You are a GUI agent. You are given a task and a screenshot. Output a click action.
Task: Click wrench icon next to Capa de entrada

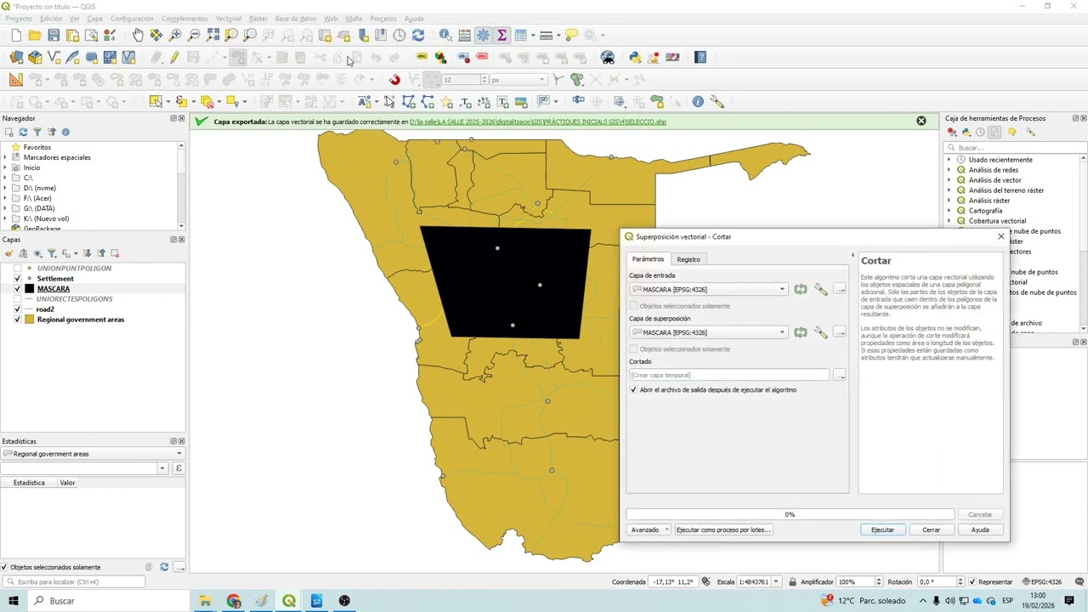(x=820, y=290)
